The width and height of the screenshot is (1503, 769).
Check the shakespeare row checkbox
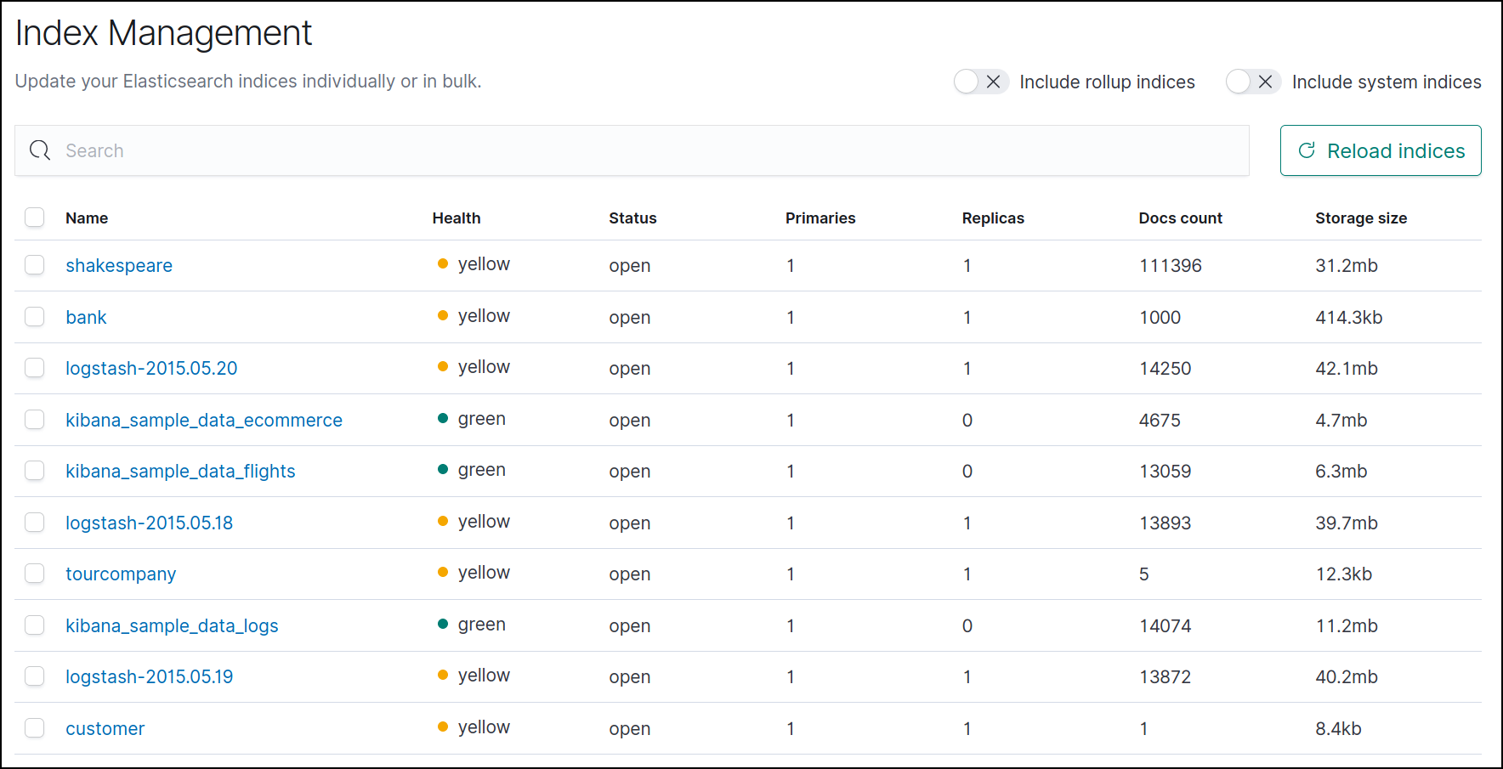[35, 265]
